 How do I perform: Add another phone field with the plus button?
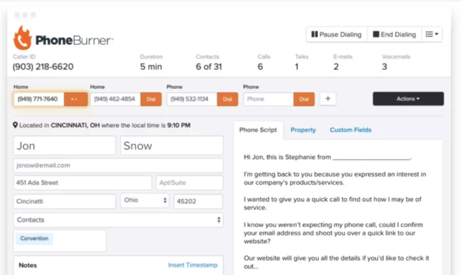tap(328, 99)
